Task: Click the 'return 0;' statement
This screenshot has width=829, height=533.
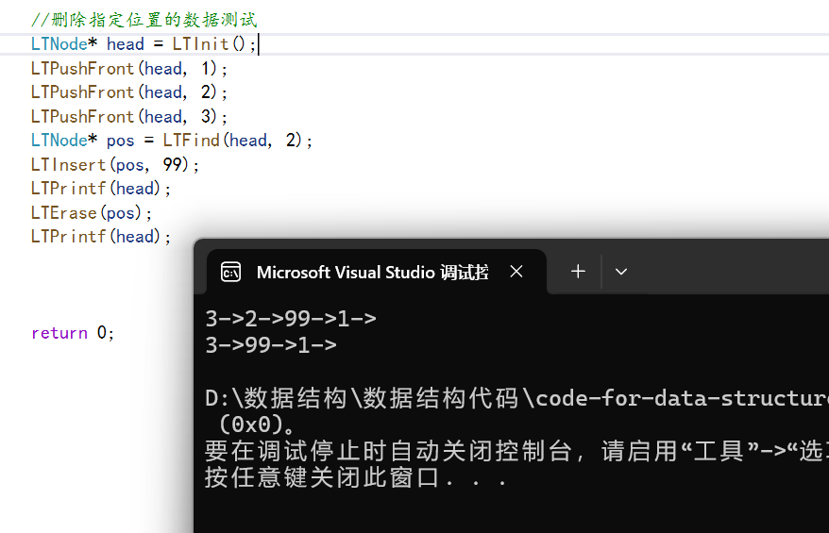Action: point(73,333)
